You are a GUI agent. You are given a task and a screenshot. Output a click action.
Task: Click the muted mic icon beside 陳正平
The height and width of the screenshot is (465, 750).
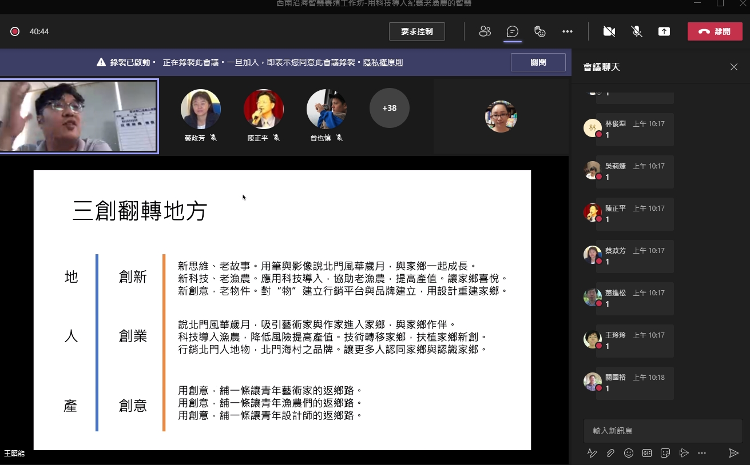[x=276, y=138]
